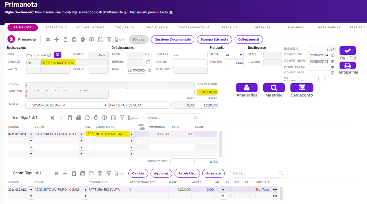Image resolution: width=367 pixels, height=204 pixels.
Task: Open Collegamenti
Action: [249, 39]
